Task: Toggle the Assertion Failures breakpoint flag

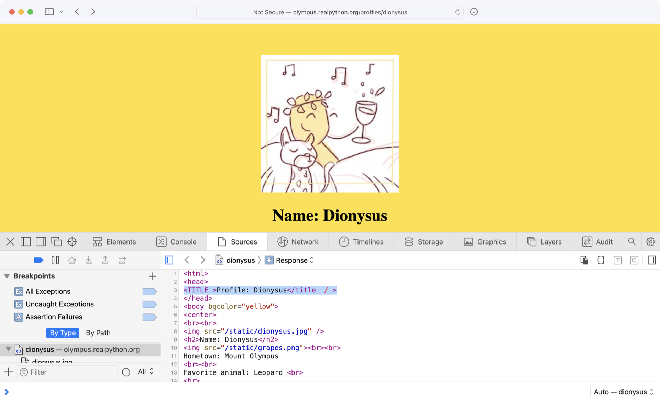Action: tap(150, 317)
